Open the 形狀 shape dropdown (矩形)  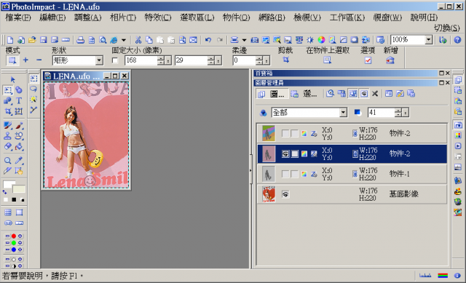click(99, 60)
